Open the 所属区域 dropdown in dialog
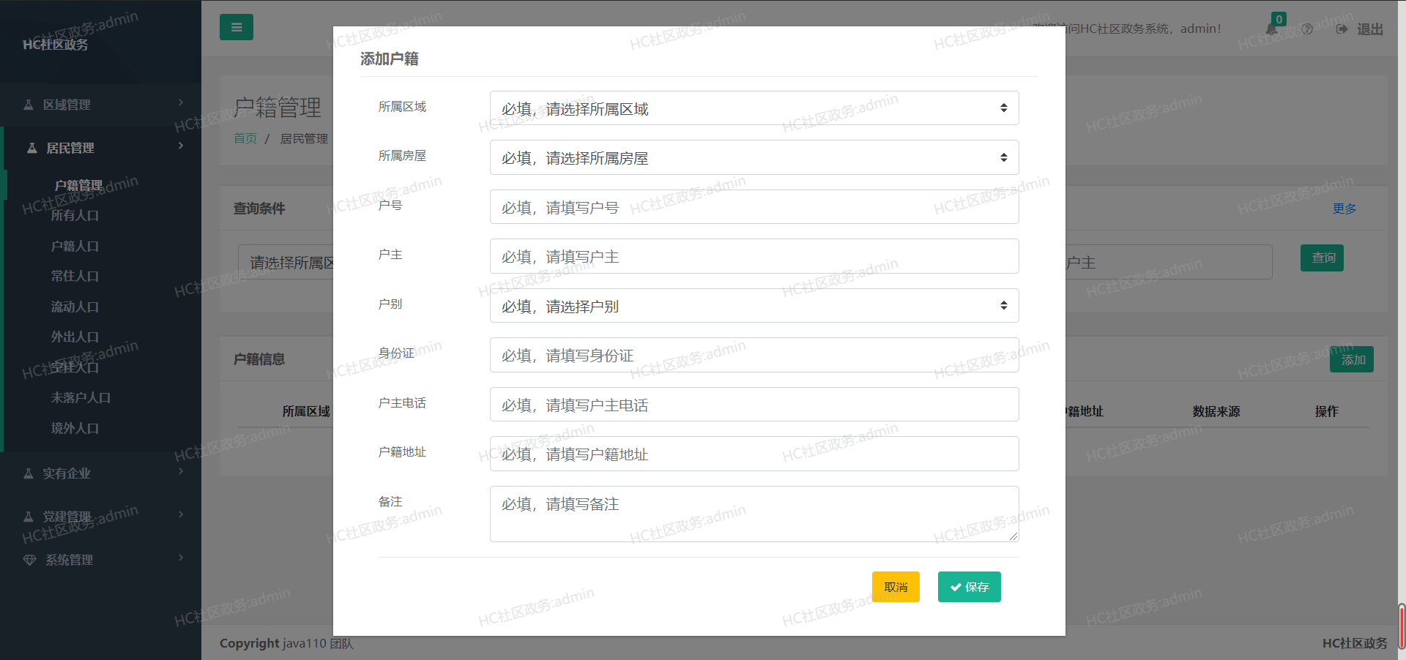Screen dimensions: 1406x660 (754, 108)
